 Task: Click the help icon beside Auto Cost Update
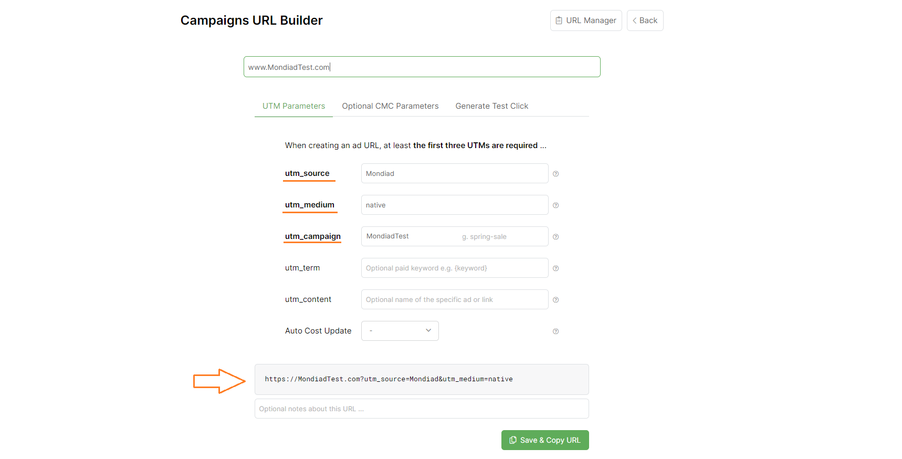click(x=555, y=331)
